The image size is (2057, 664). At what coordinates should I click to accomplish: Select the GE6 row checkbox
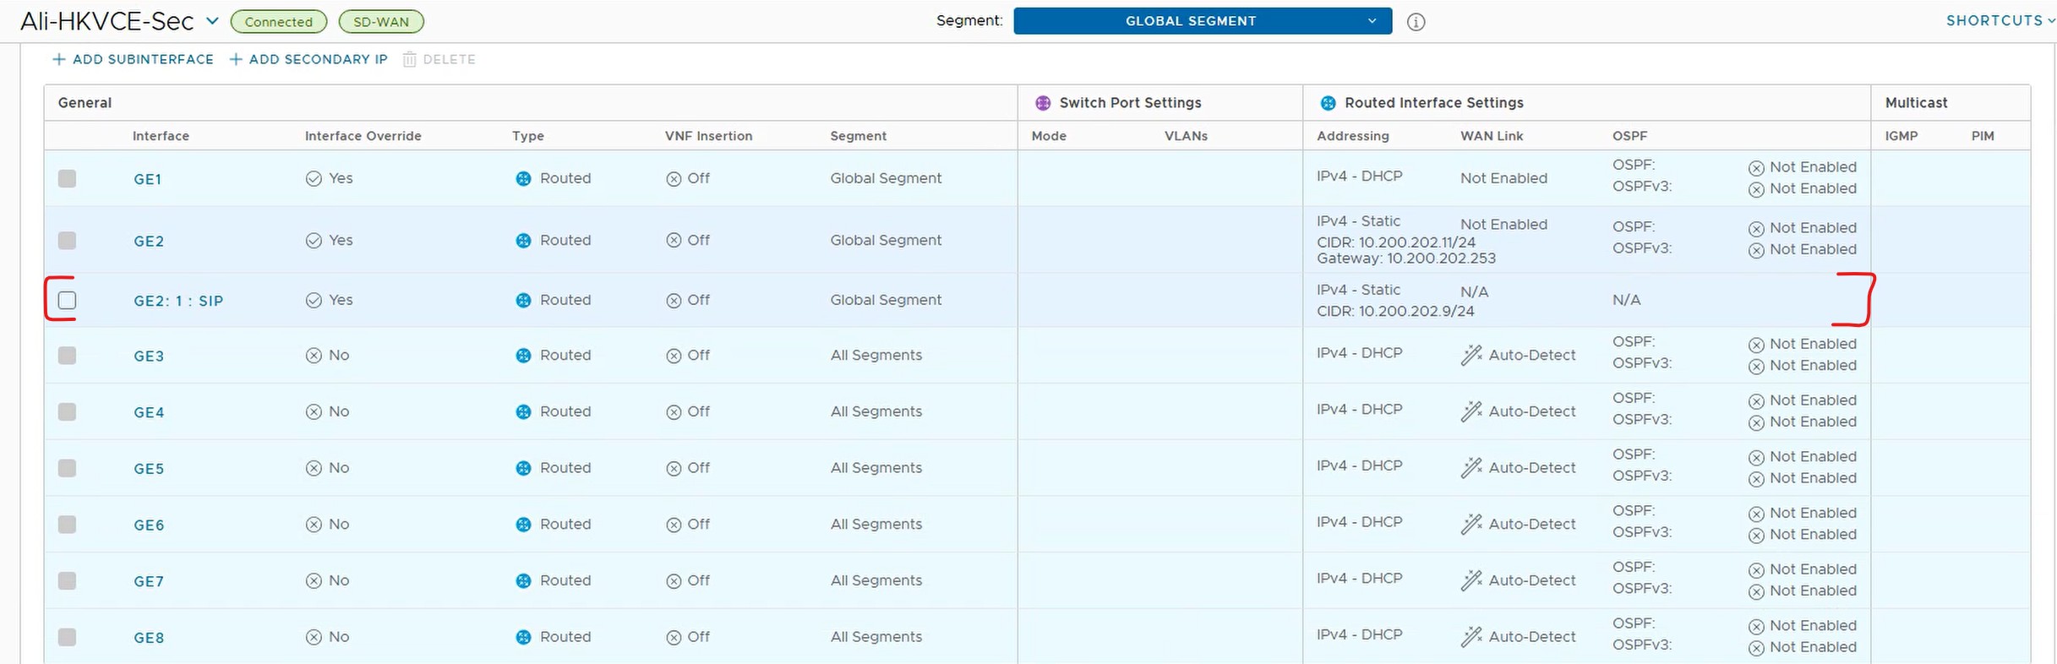(67, 525)
